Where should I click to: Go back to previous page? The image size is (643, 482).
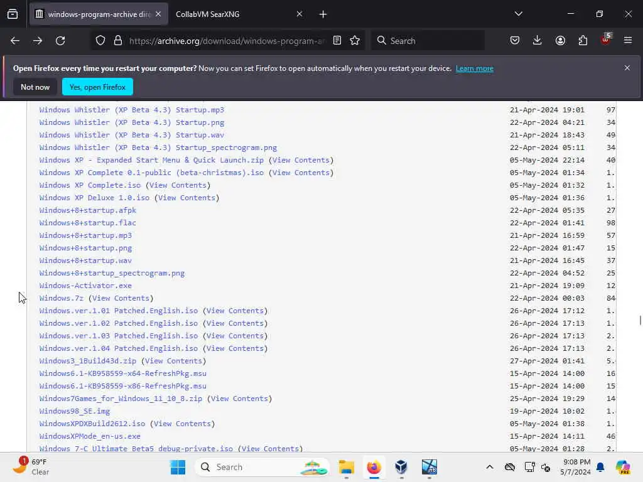point(15,41)
